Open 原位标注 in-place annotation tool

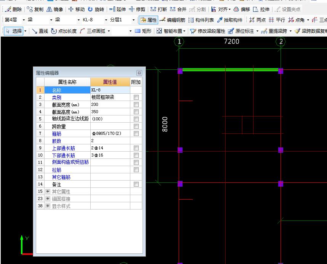(x=241, y=31)
